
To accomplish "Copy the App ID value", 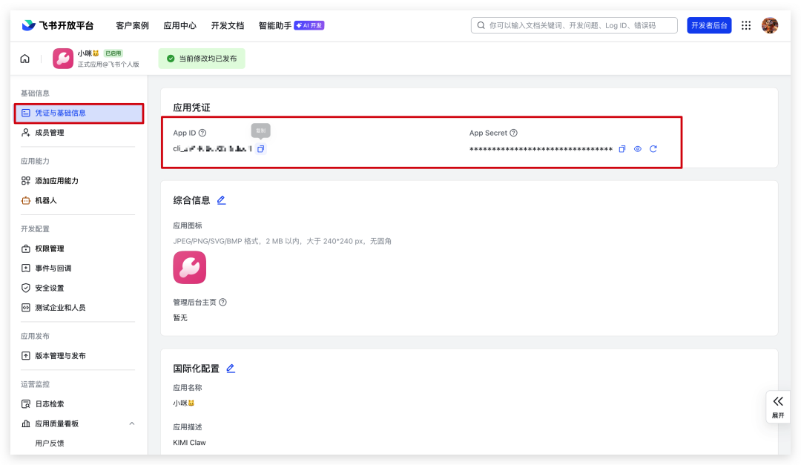I will (x=260, y=149).
